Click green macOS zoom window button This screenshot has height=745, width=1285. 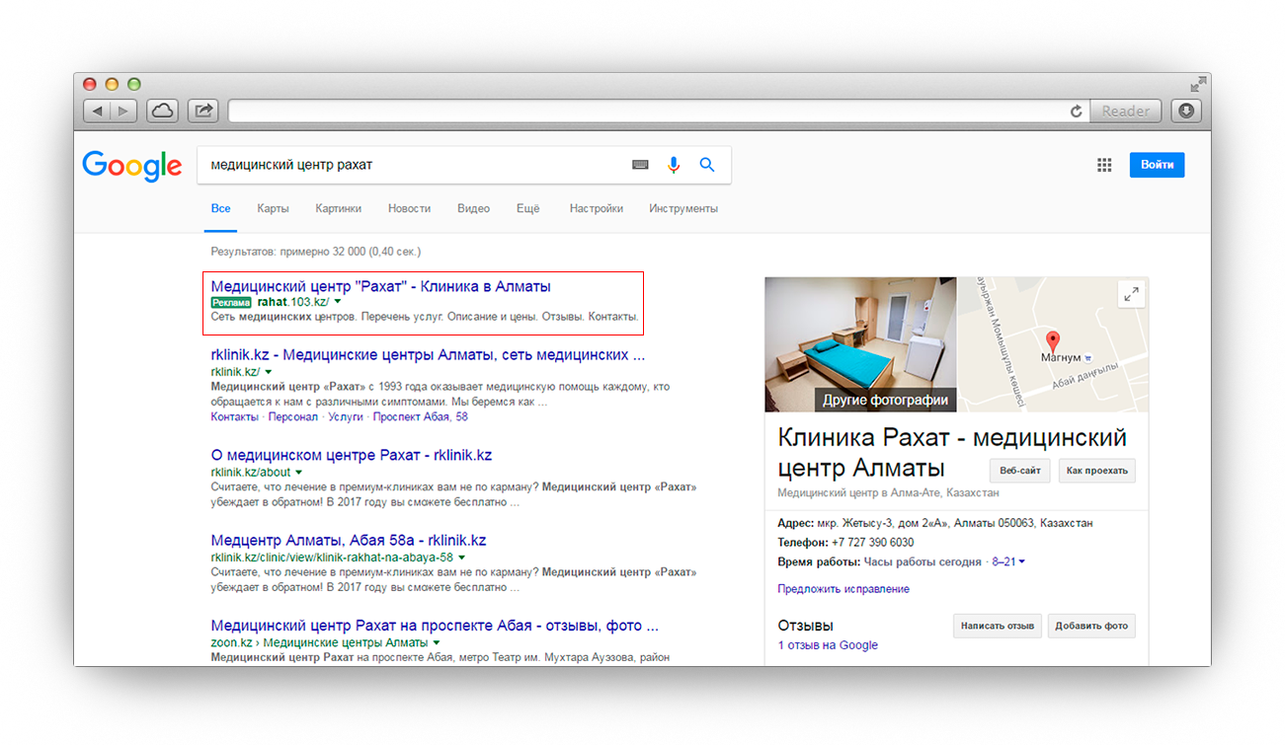pyautogui.click(x=134, y=85)
